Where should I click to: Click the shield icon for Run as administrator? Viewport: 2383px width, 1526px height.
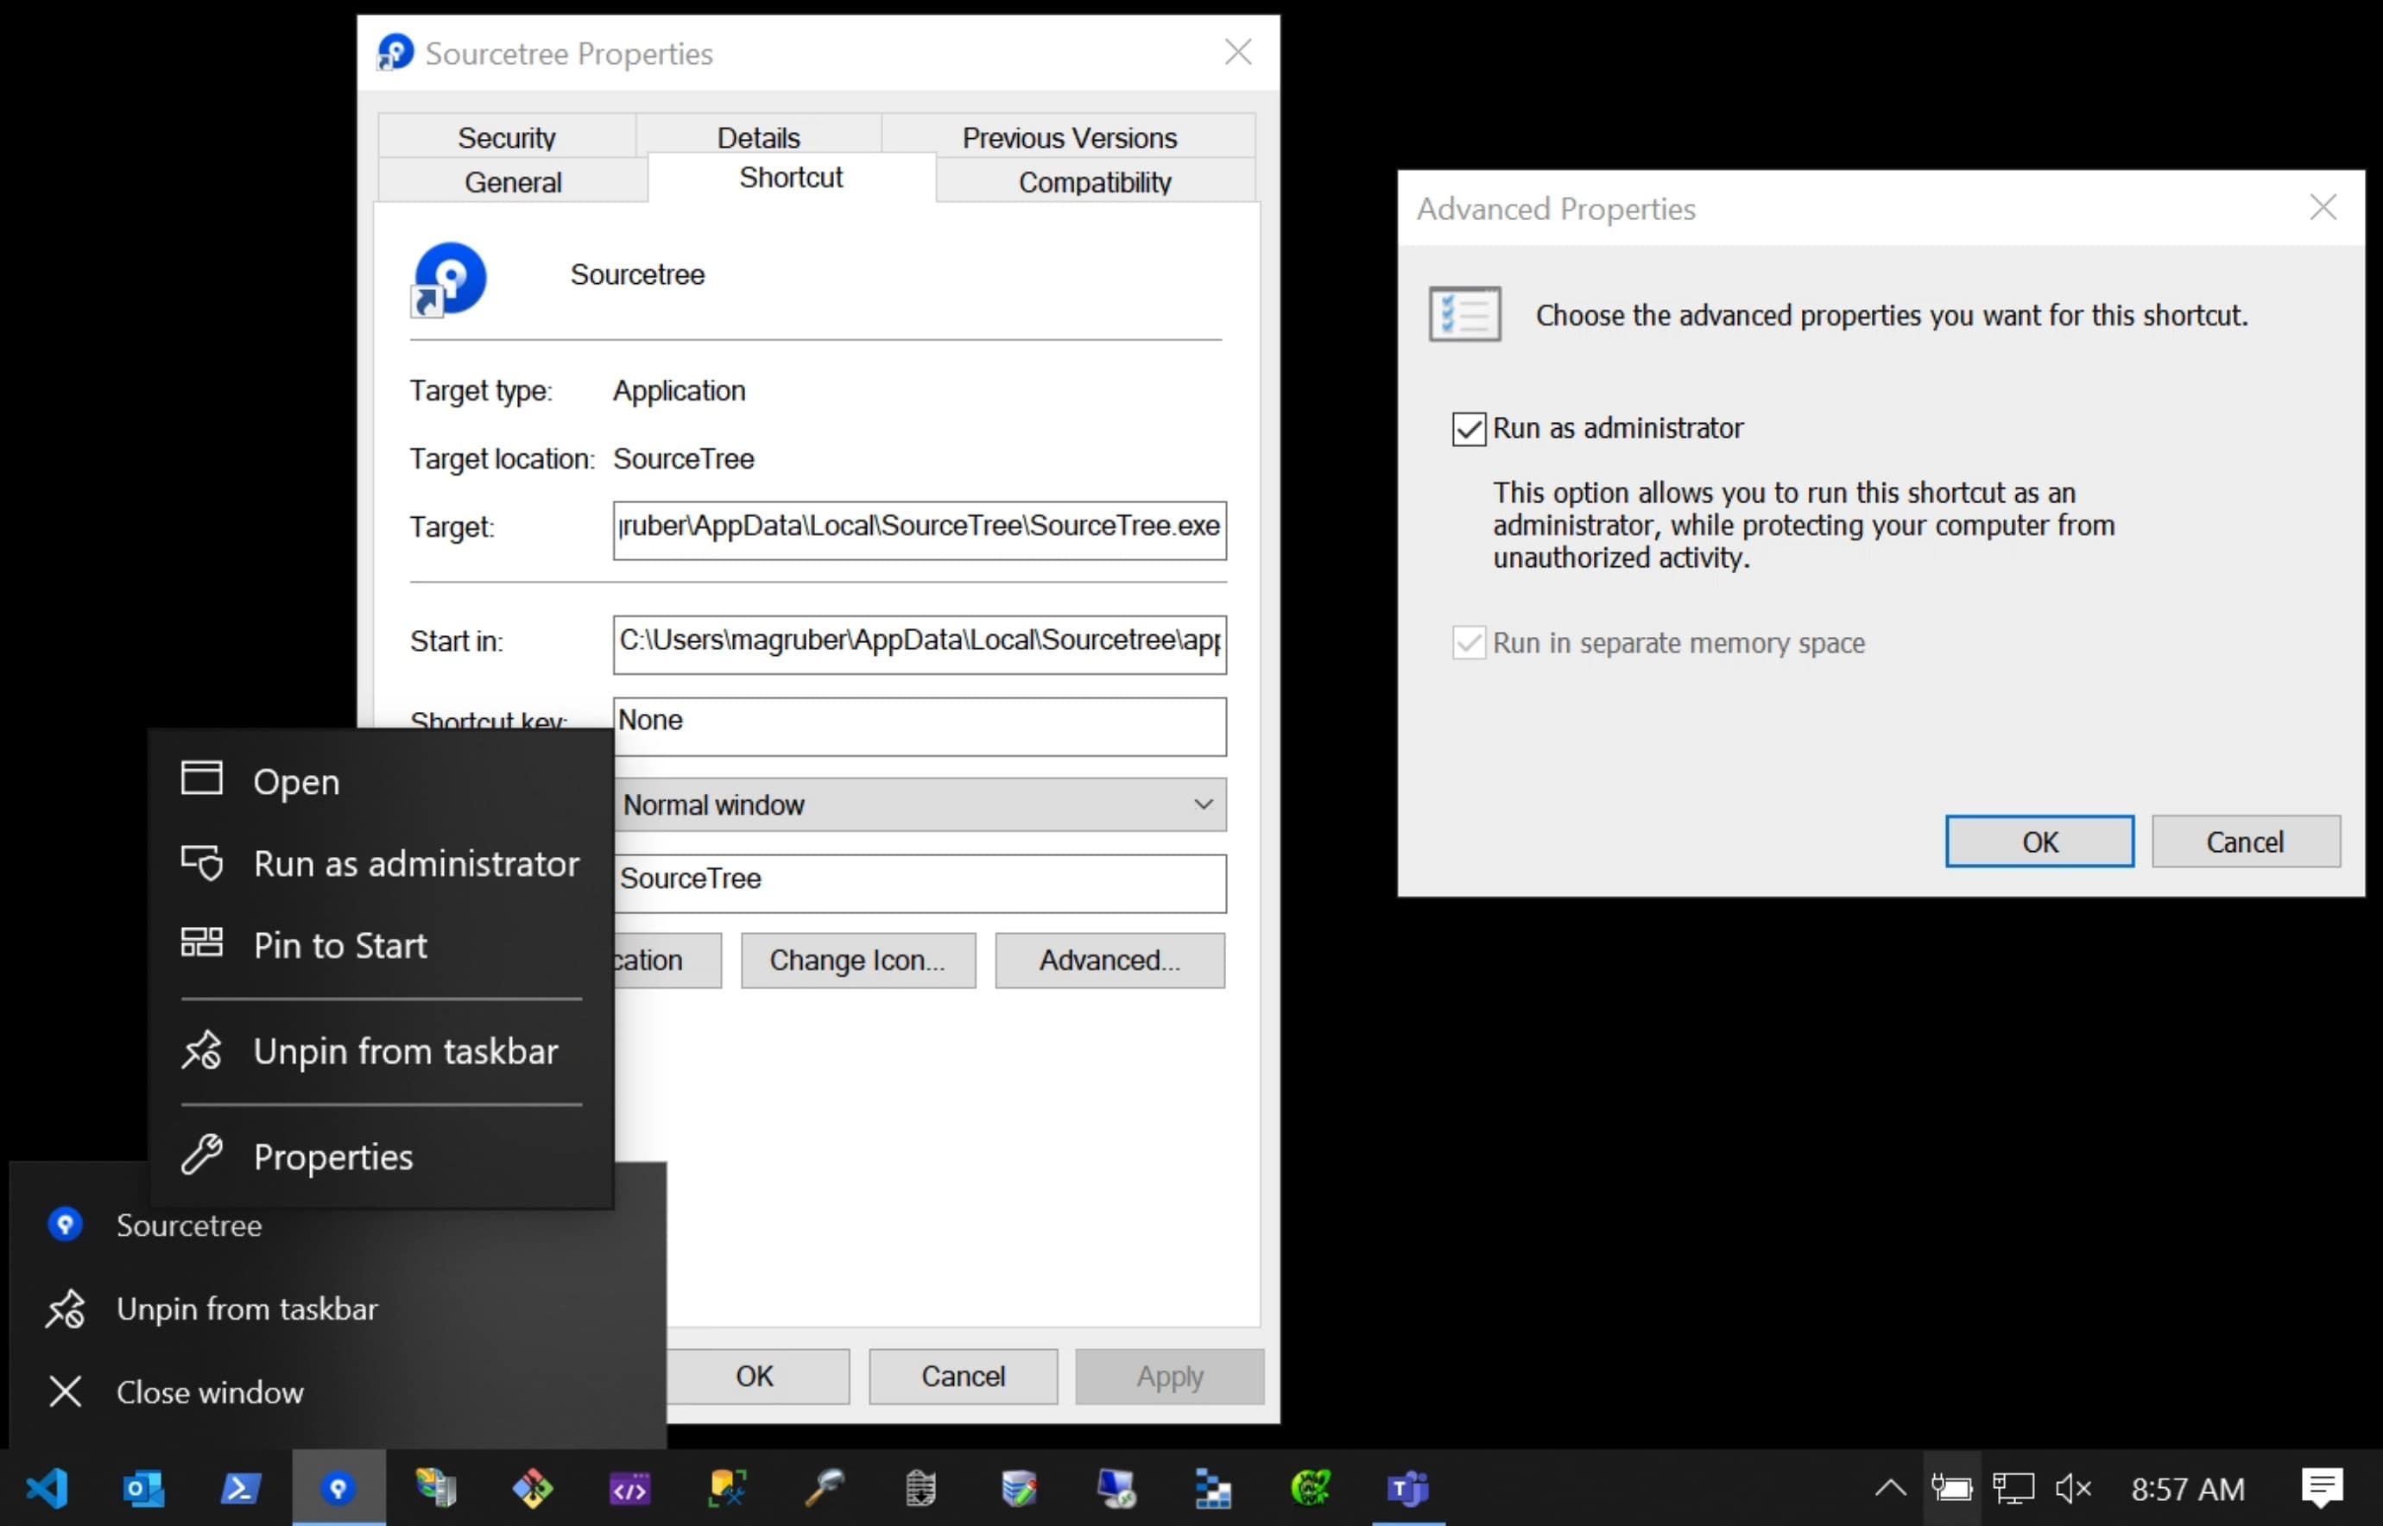coord(201,863)
